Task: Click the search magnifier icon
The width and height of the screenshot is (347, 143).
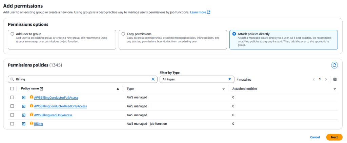Action: pos(12,79)
